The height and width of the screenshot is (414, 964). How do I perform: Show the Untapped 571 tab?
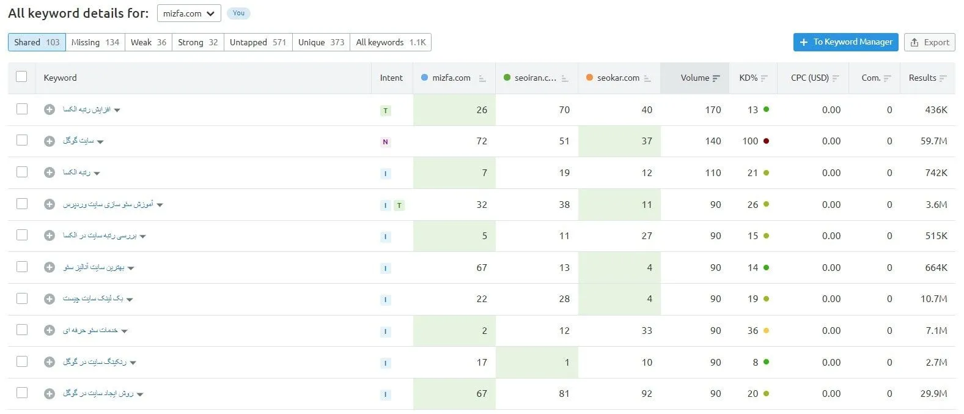coord(258,42)
